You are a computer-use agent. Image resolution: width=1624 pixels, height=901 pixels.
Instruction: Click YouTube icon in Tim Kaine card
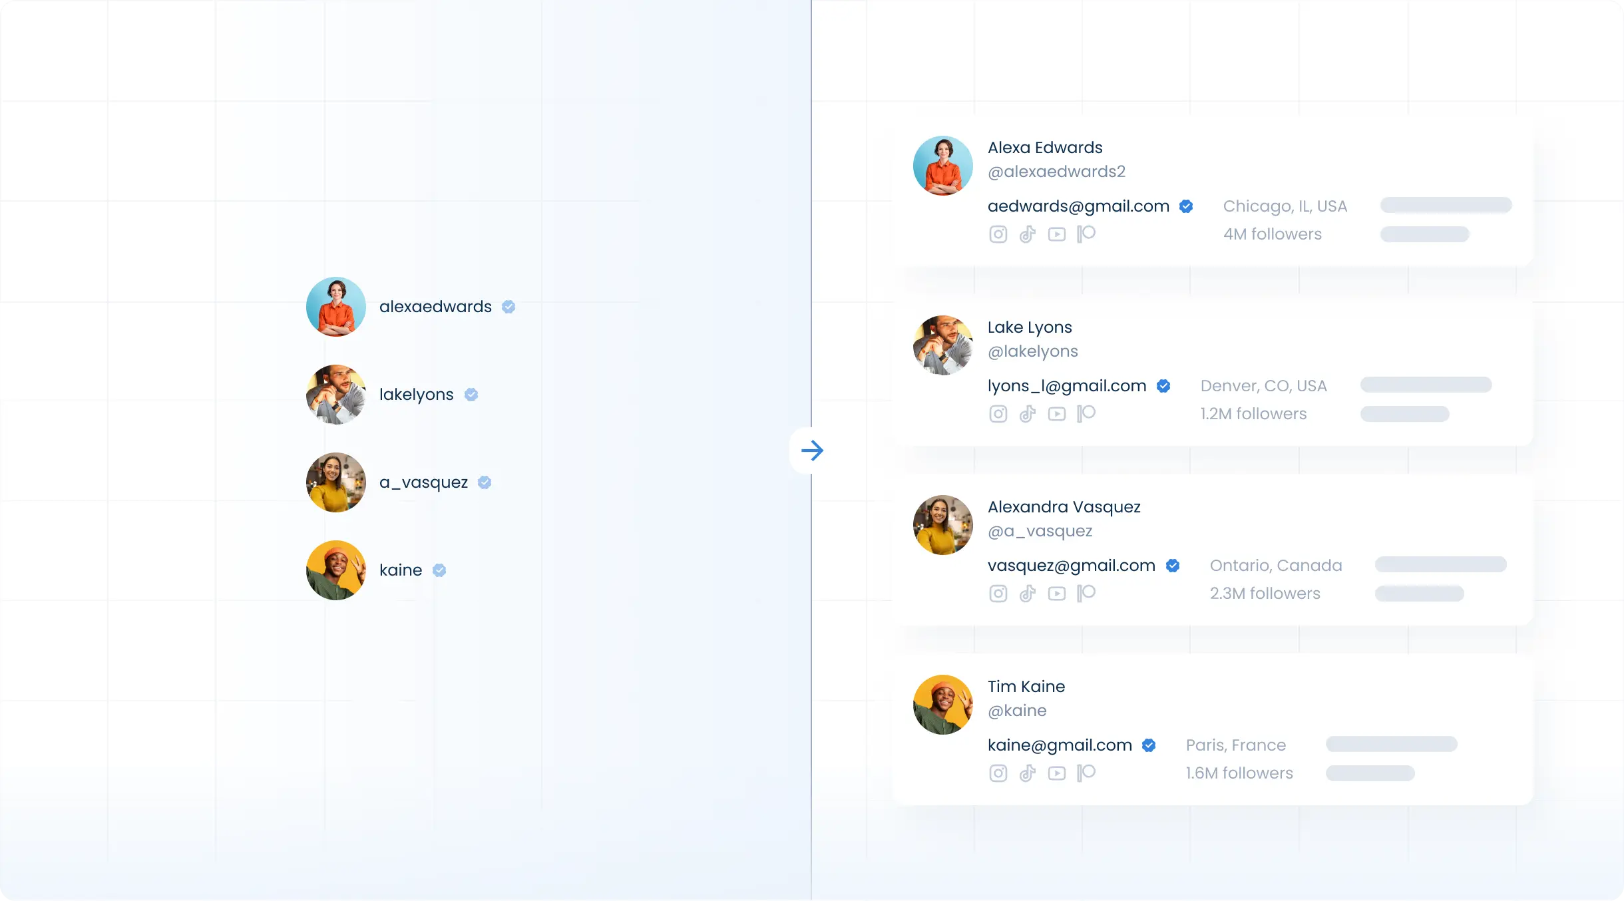(1056, 773)
